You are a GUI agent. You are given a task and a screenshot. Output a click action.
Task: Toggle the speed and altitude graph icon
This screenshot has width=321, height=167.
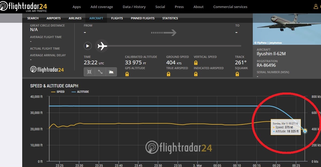click(x=111, y=72)
